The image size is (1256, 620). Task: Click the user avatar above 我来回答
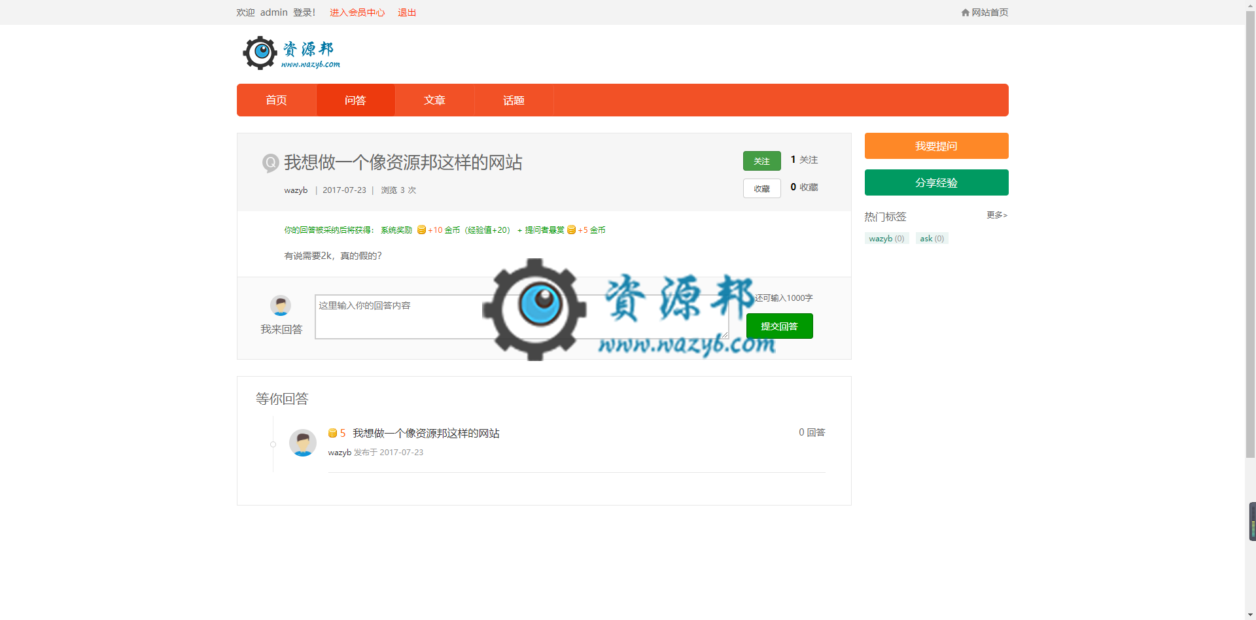coord(281,305)
